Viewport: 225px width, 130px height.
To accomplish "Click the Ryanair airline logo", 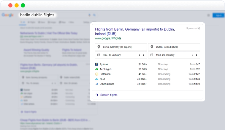I will click(x=96, y=64).
